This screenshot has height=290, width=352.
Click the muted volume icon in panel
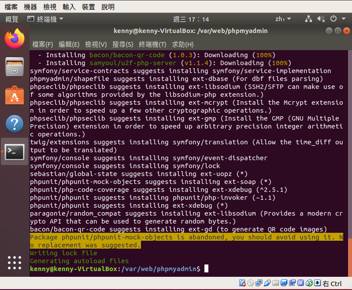[321, 19]
